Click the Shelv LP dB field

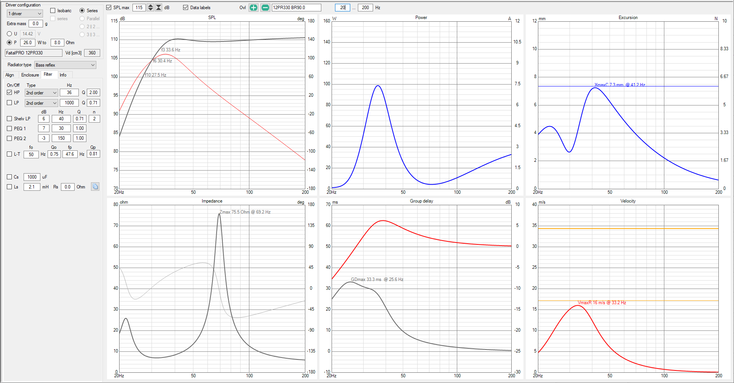[x=44, y=119]
